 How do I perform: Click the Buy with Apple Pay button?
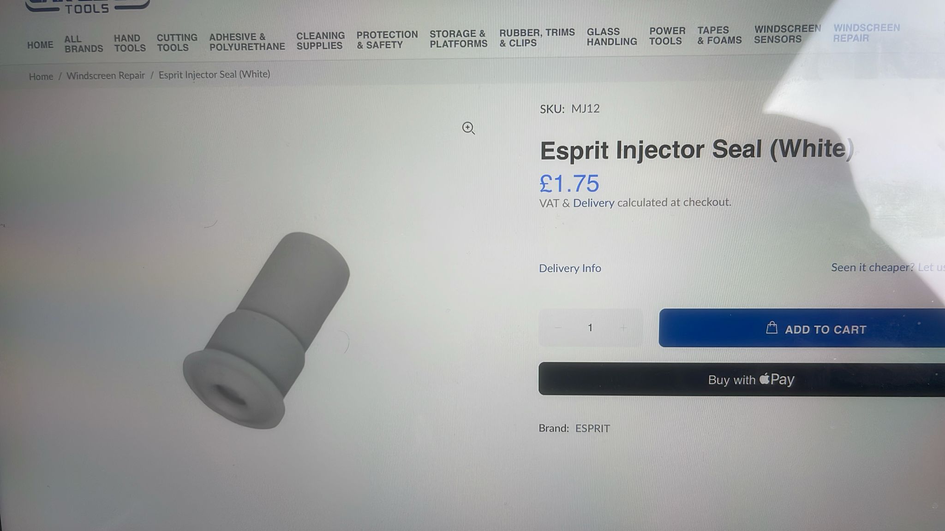[742, 379]
